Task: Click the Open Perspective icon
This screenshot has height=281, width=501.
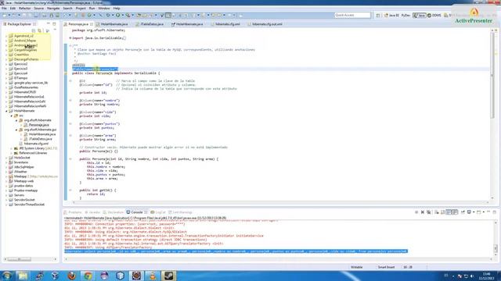Action: (378, 16)
